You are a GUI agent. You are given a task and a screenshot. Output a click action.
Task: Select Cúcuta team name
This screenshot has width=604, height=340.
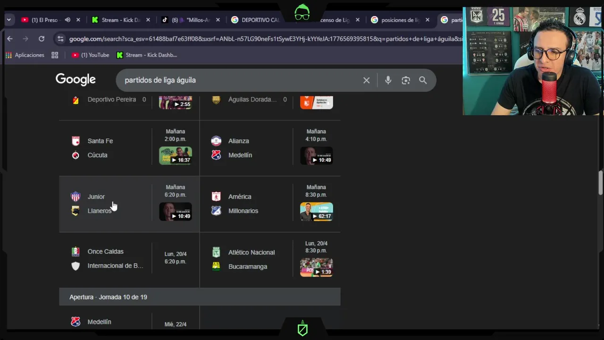[97, 155]
